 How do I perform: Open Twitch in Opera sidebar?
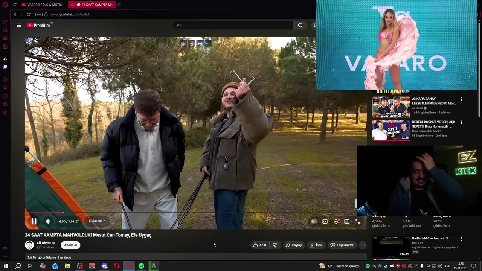[x=5, y=67]
